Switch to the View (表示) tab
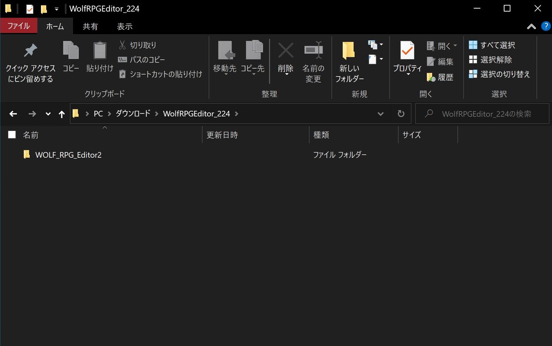Image resolution: width=552 pixels, height=346 pixels. [125, 26]
